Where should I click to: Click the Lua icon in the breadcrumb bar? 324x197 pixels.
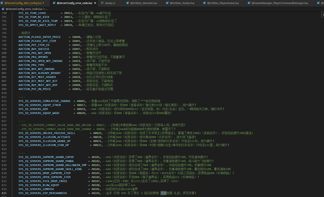[3, 8]
